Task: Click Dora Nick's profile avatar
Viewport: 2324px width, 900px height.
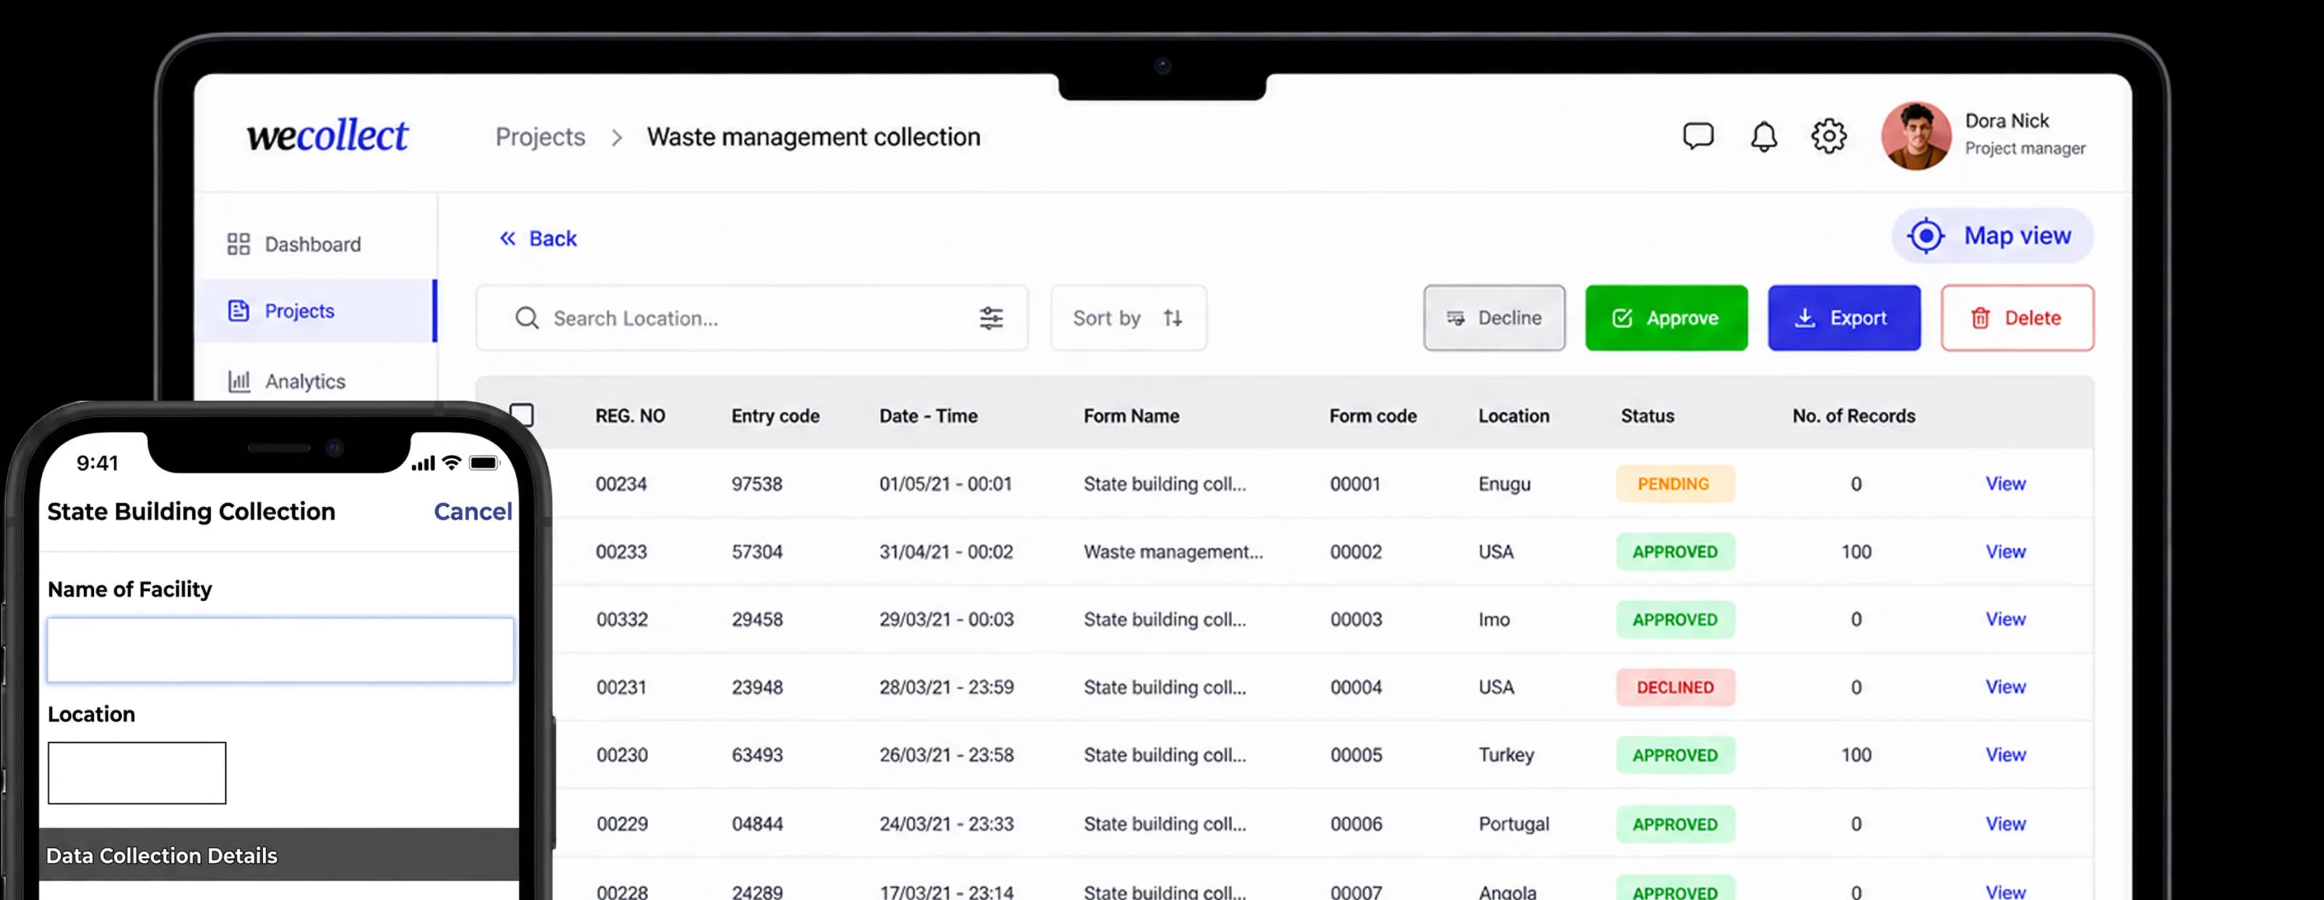Action: click(x=1915, y=135)
